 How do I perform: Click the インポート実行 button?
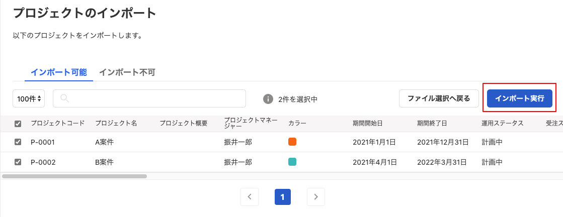coord(520,98)
